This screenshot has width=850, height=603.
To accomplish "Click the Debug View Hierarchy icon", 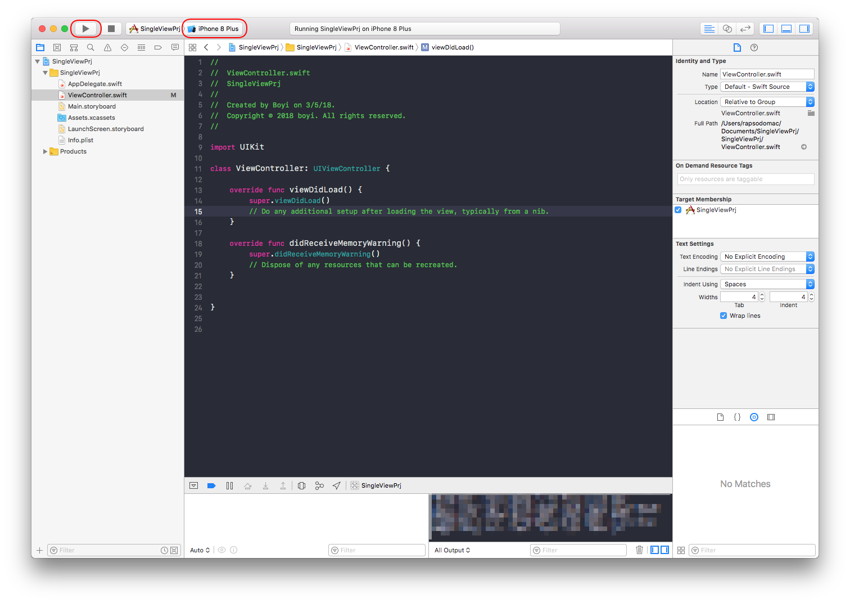I will pyautogui.click(x=302, y=485).
